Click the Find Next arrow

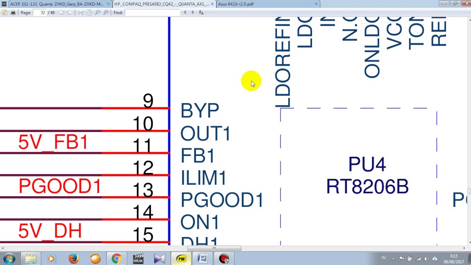[x=193, y=13]
